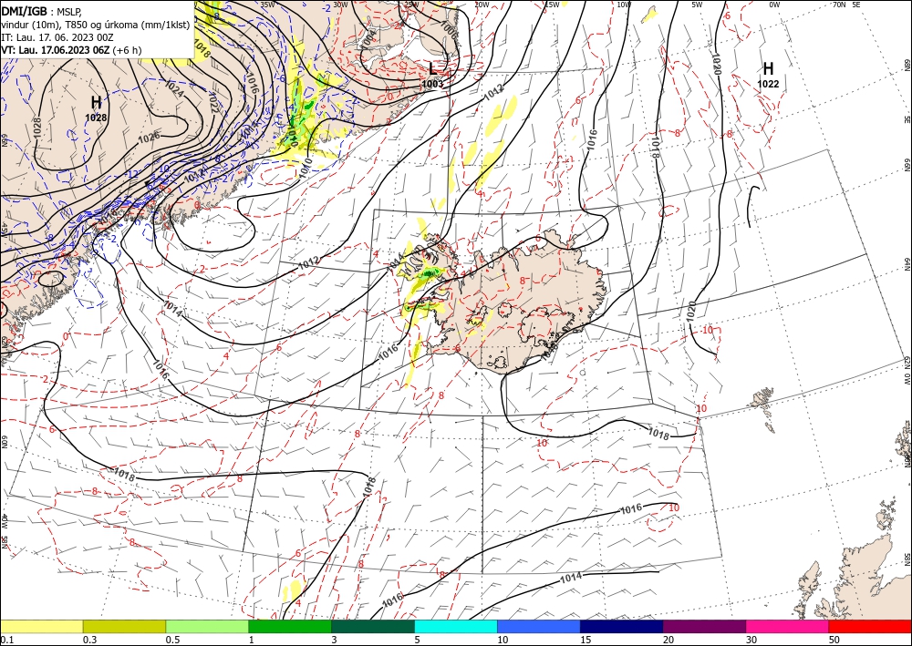Click the 'IT: Lau. 17. 06. 2023 00Z' line
Screen dimensions: 912x646
point(57,37)
